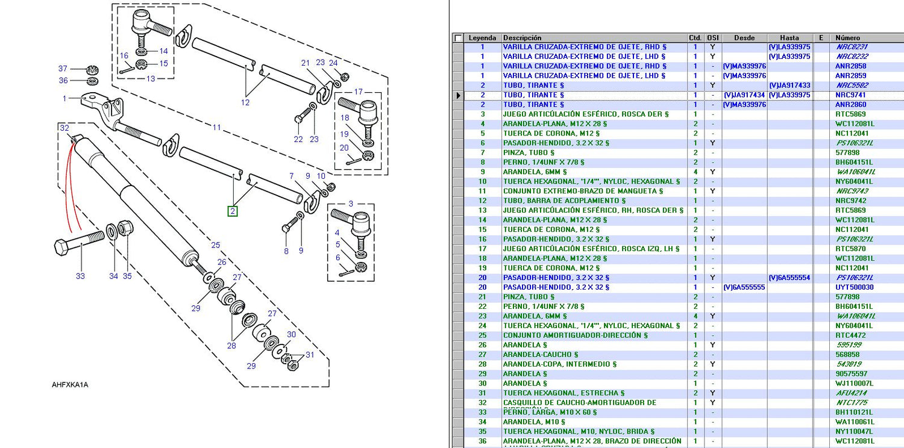Screen dimensions: 904x448
Task: Sort by the Leyenda column header
Action: pyautogui.click(x=482, y=38)
